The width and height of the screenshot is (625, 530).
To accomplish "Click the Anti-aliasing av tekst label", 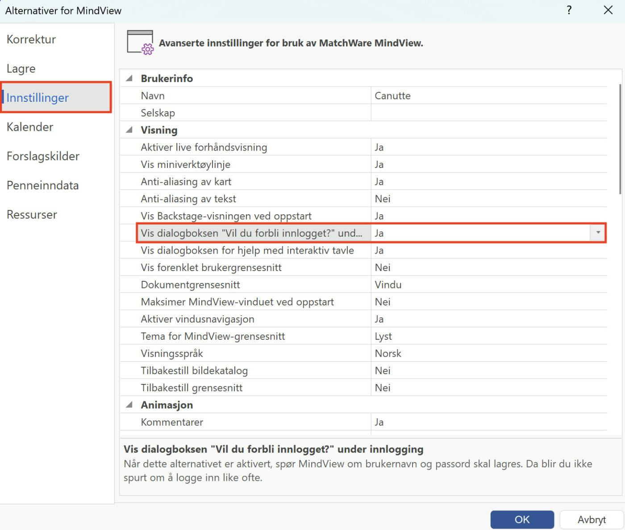I will pos(188,199).
